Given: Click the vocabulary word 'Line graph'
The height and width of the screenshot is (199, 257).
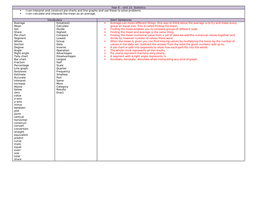Looking at the screenshot, I should 21,69.
